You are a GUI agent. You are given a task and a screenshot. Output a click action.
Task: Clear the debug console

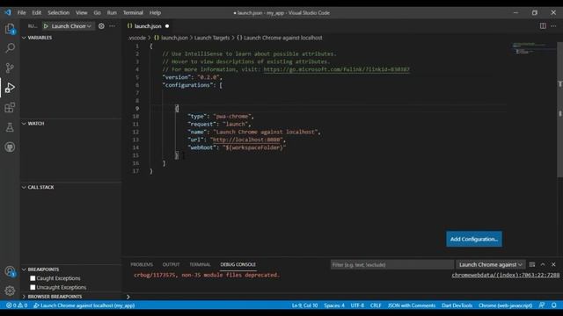pos(532,264)
